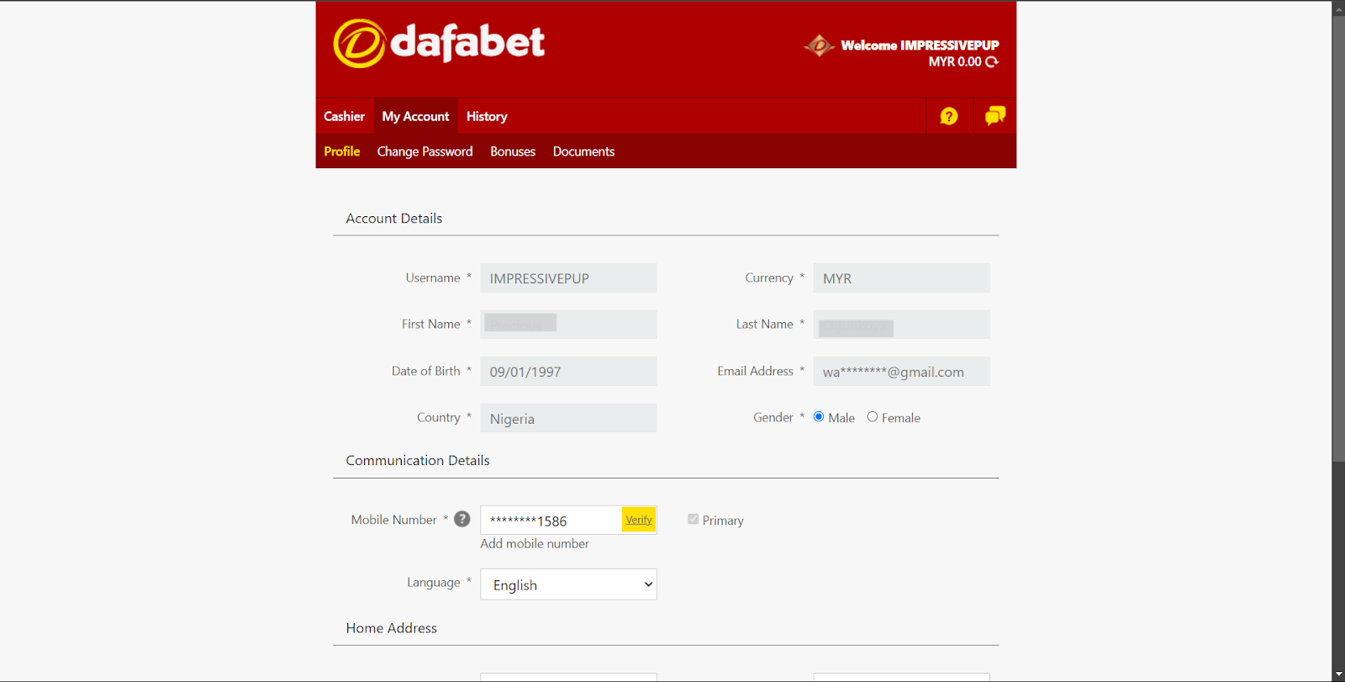Click the Date of Birth field
Image resolution: width=1345 pixels, height=682 pixels.
pos(568,372)
